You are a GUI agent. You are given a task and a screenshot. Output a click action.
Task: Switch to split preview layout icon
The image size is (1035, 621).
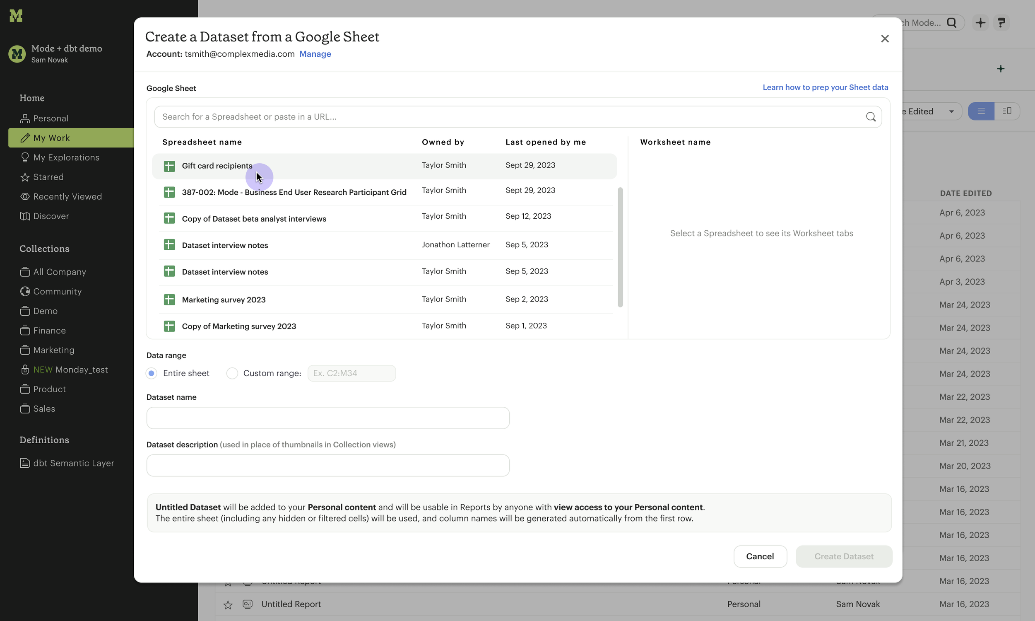pyautogui.click(x=1007, y=111)
